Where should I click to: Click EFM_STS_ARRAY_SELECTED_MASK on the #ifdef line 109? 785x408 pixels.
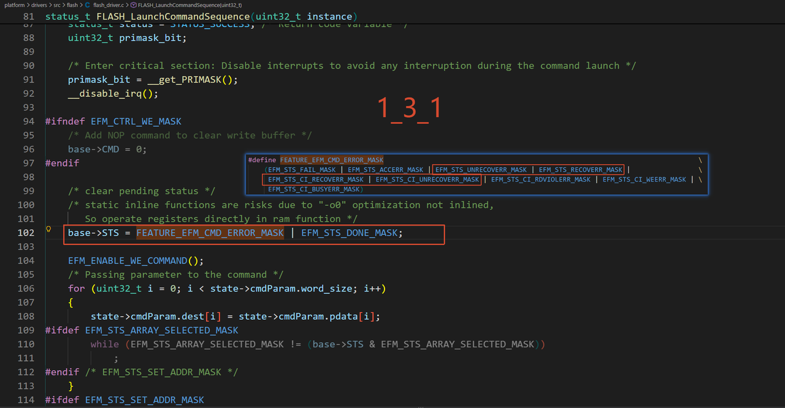(162, 330)
